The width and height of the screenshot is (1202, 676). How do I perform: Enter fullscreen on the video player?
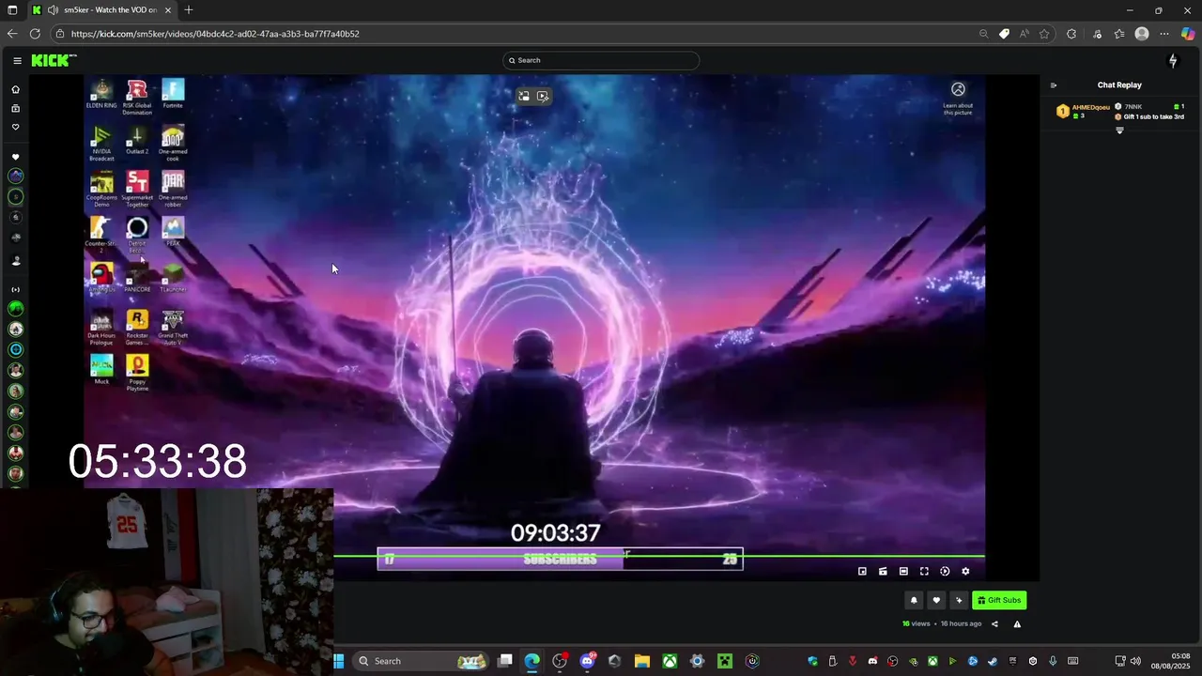tap(924, 571)
